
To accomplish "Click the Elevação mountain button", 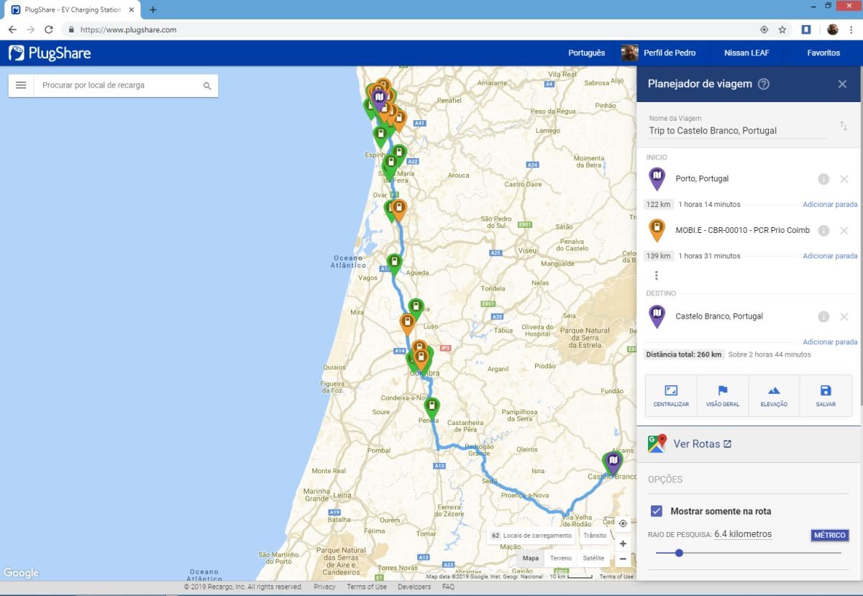I will pos(774,395).
